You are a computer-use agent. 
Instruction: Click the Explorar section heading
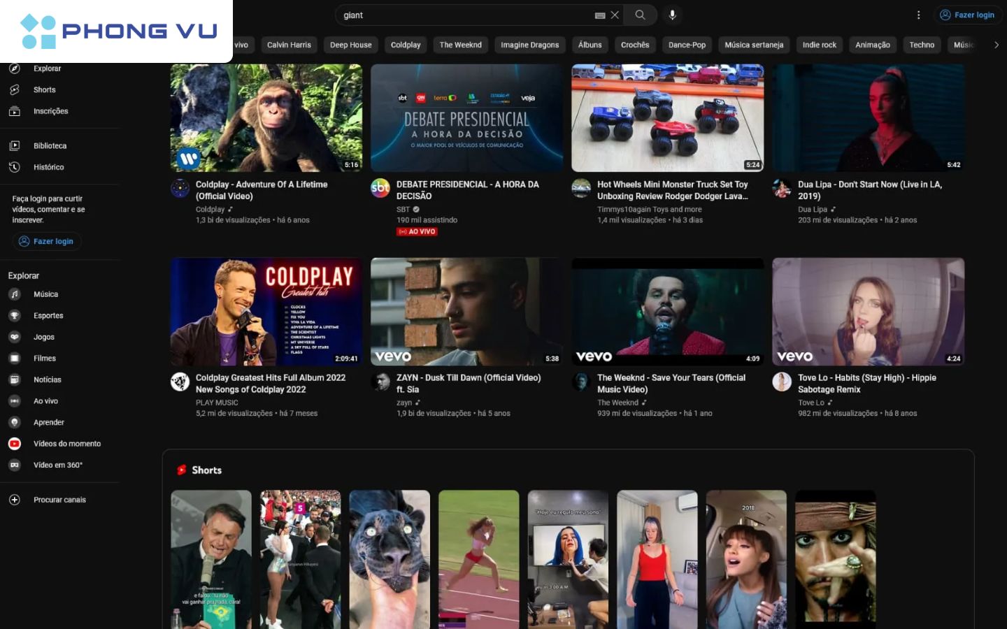(24, 275)
